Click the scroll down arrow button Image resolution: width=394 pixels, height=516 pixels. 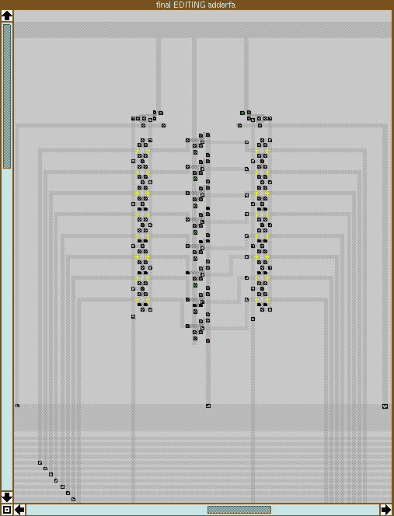7,497
